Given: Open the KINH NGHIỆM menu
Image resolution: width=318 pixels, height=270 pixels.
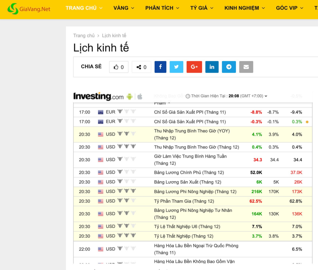Looking at the screenshot, I should pos(245,8).
